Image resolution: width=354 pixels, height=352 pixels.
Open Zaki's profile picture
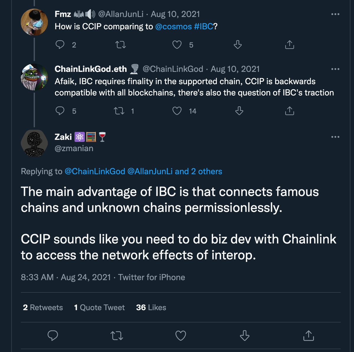pyautogui.click(x=34, y=143)
